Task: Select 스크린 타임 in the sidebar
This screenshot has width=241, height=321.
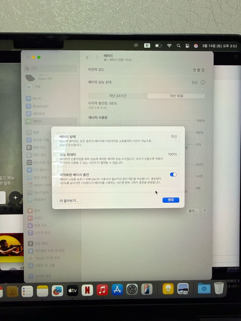Action: [x=39, y=232]
